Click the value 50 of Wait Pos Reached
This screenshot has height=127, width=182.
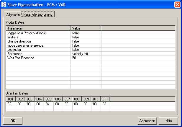74,58
